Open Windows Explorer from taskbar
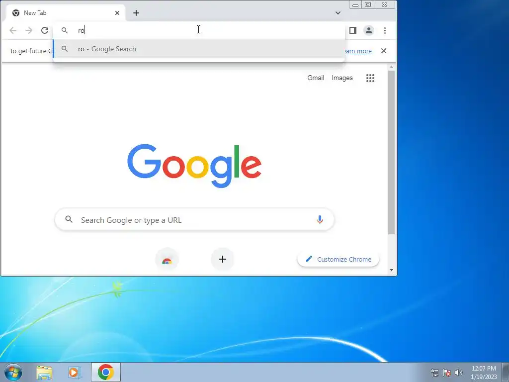The width and height of the screenshot is (509, 382). click(x=44, y=373)
